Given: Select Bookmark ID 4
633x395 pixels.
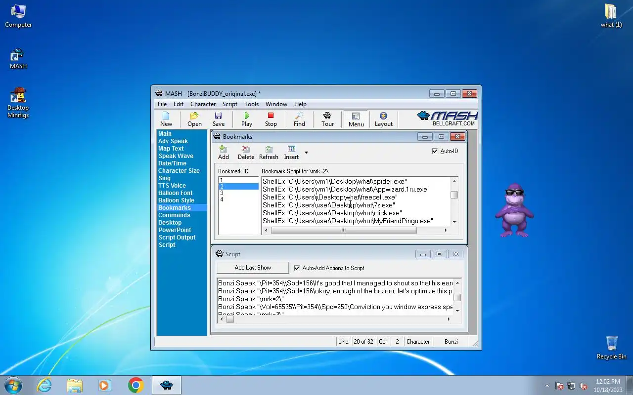Looking at the screenshot, I should tap(238, 199).
